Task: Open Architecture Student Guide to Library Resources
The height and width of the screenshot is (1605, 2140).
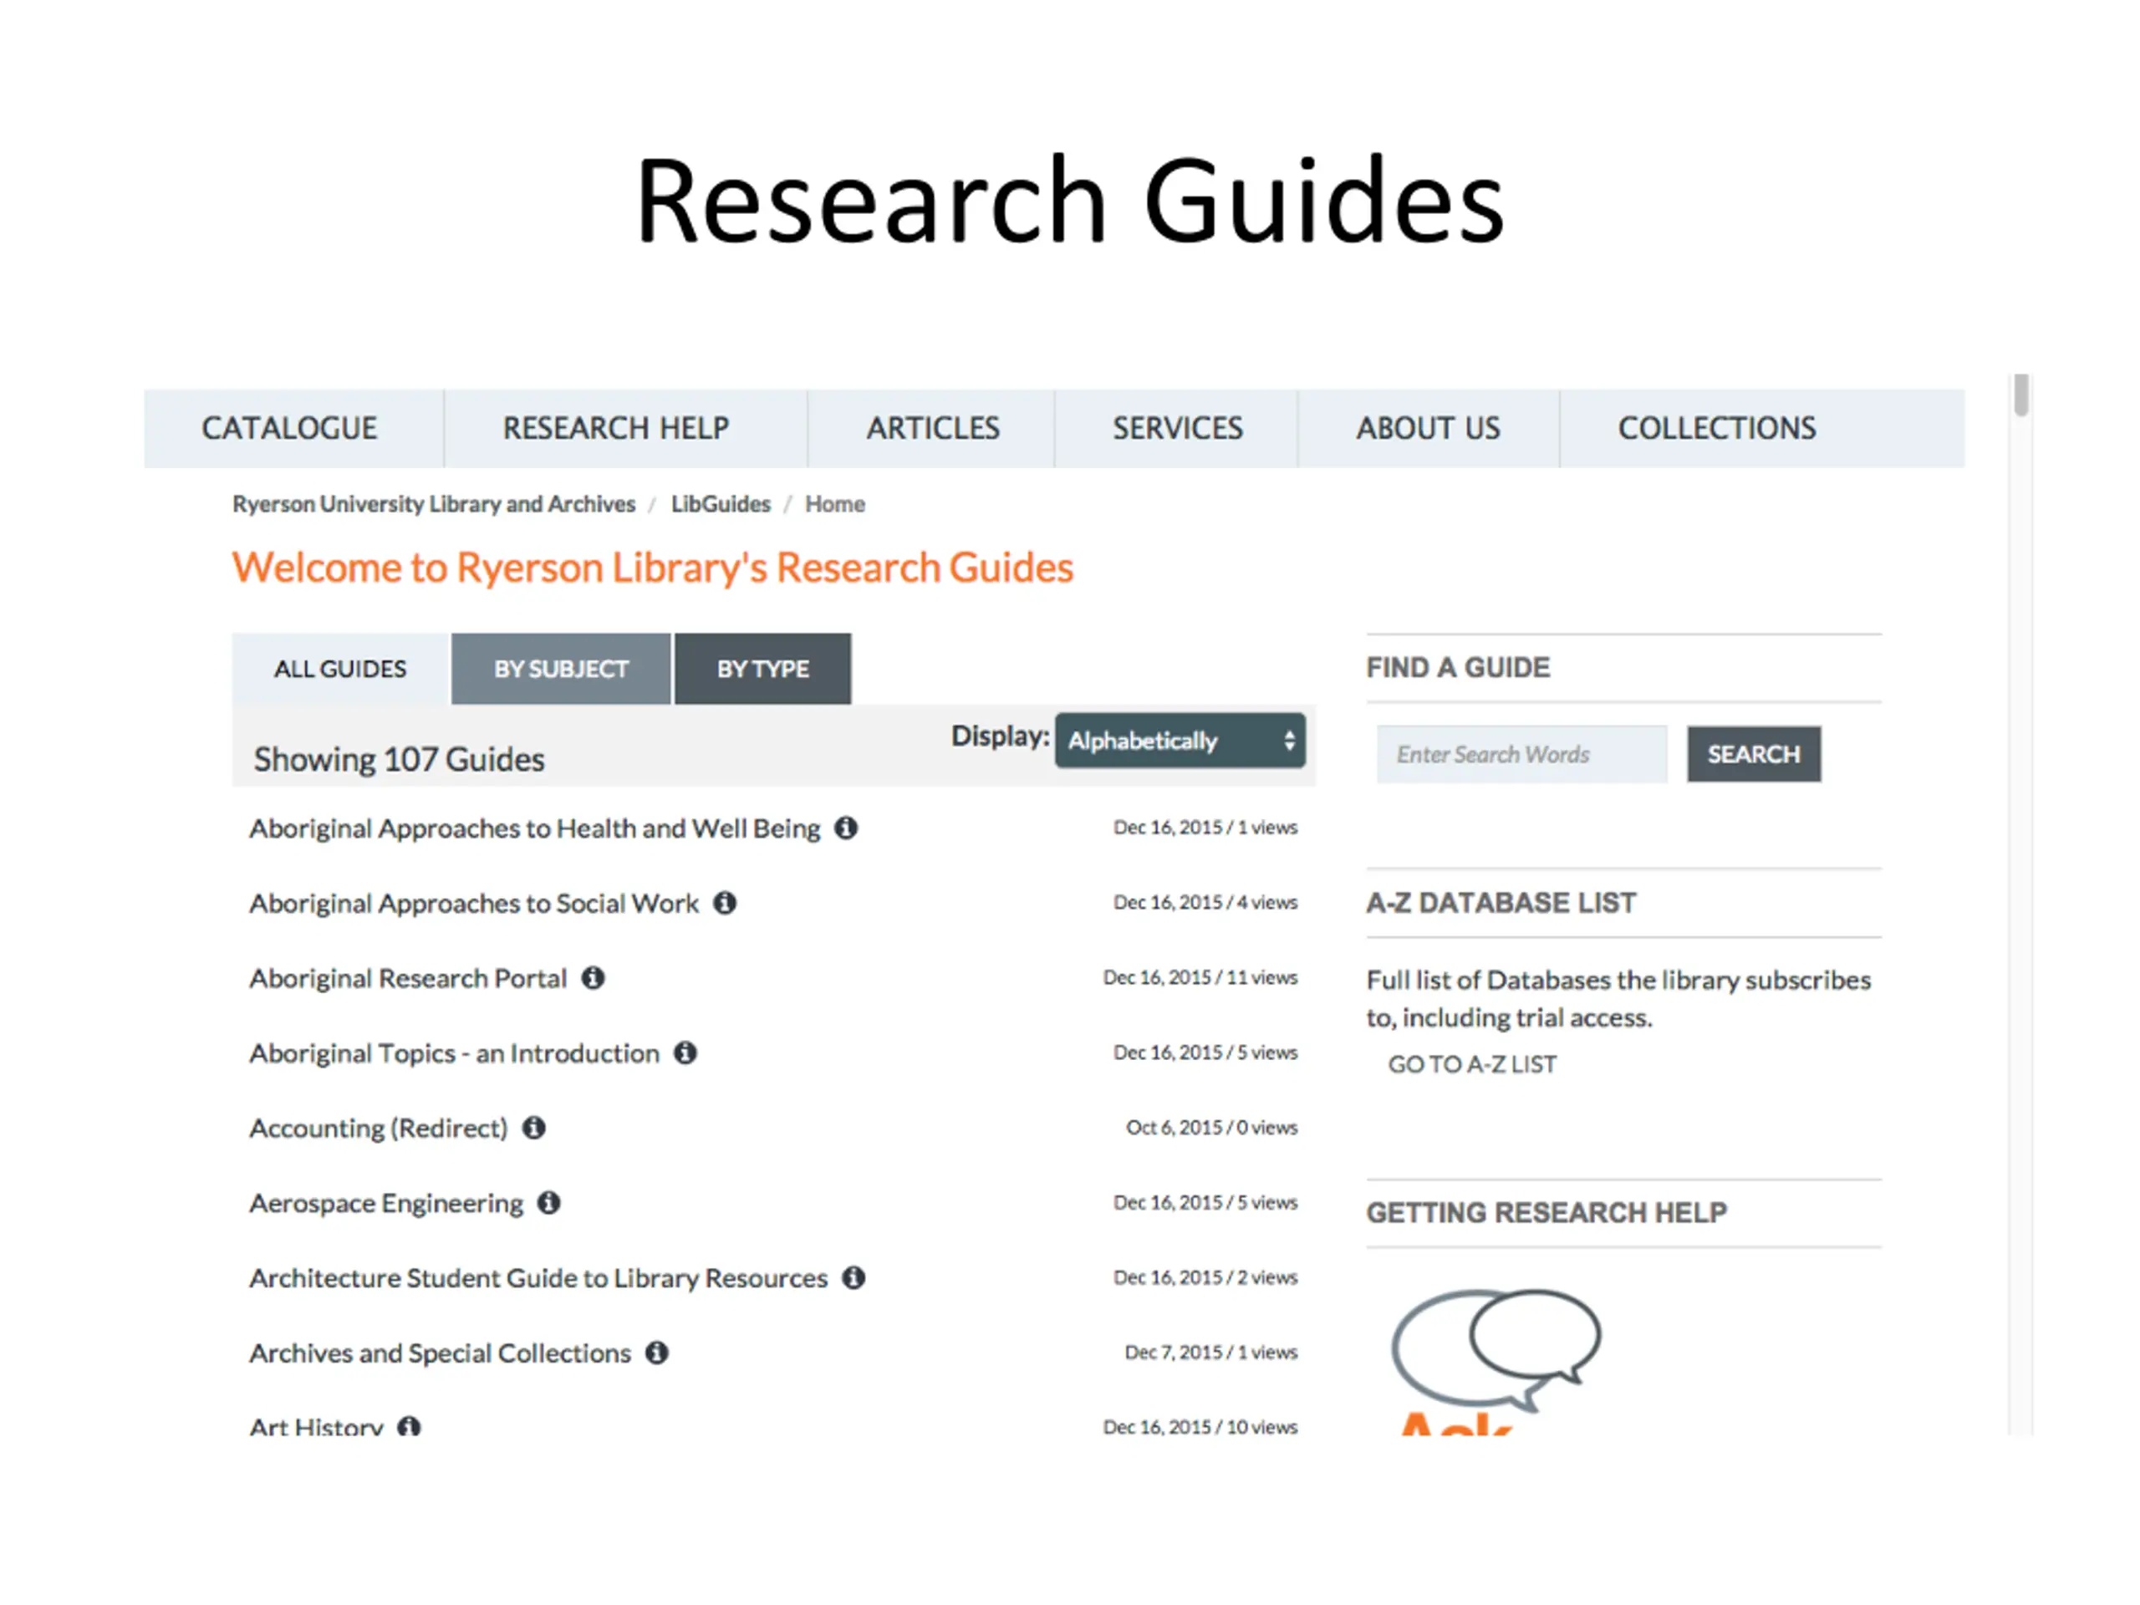Action: [x=539, y=1278]
